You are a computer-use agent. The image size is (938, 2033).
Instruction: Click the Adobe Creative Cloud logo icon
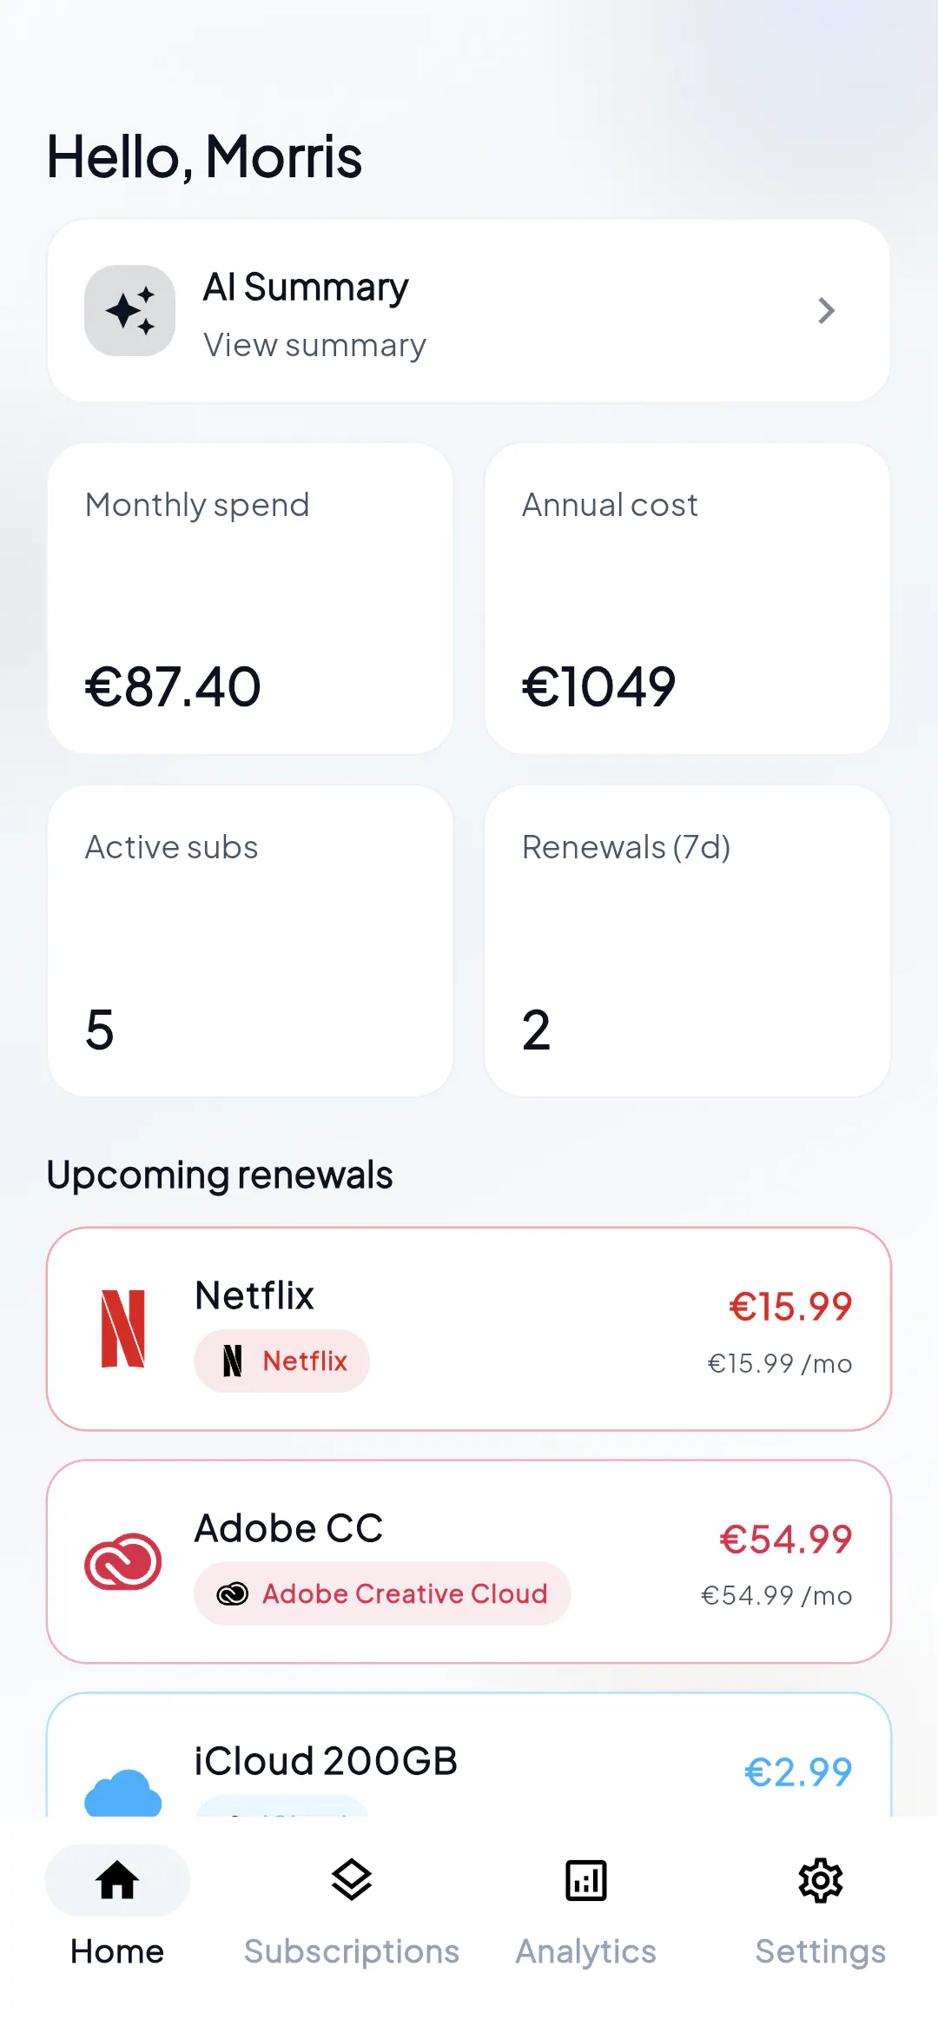(x=122, y=1561)
